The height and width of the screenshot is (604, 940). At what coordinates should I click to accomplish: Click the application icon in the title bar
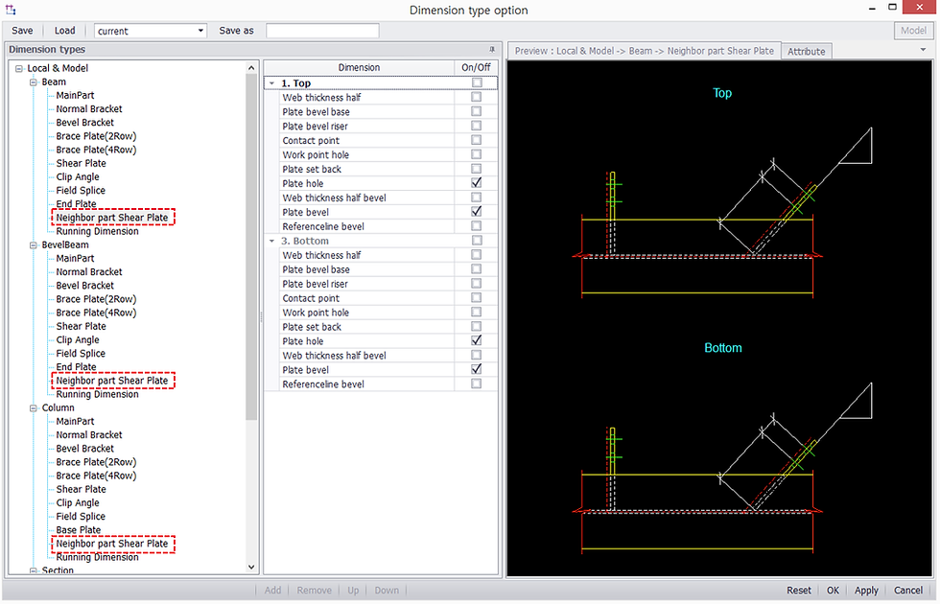(x=11, y=10)
